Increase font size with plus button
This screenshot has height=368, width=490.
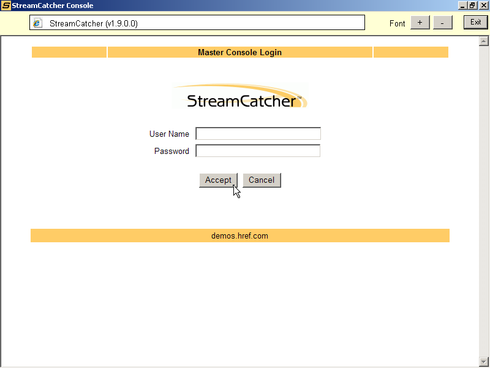420,23
